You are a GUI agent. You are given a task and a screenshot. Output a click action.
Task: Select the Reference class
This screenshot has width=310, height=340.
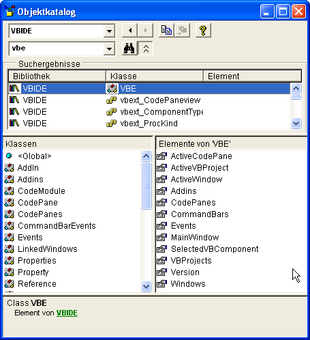pyautogui.click(x=37, y=284)
